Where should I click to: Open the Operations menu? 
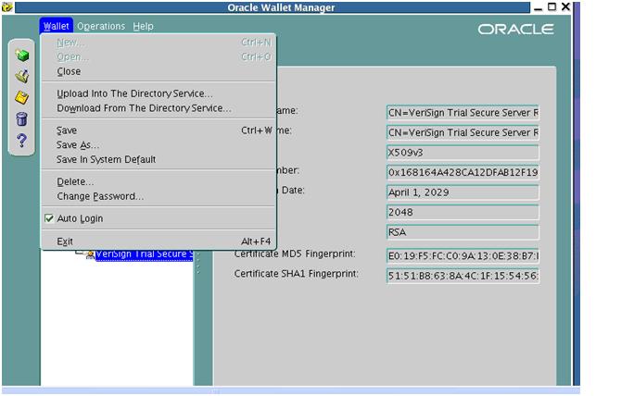(101, 26)
